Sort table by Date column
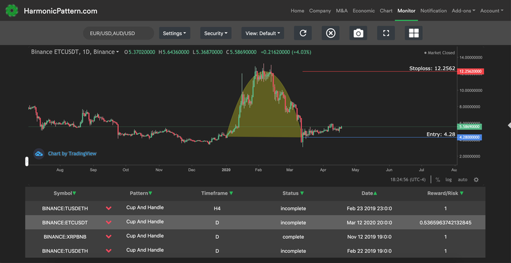This screenshot has height=263, width=511. tap(370, 193)
